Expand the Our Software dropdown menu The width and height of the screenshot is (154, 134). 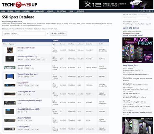62,11
